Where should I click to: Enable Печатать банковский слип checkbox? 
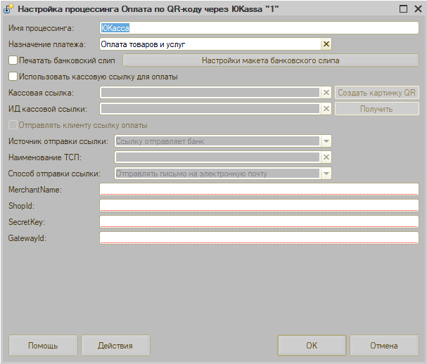pyautogui.click(x=13, y=60)
